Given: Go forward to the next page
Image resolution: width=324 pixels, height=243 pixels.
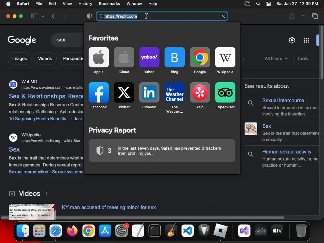Looking at the screenshot, I should coord(64,16).
